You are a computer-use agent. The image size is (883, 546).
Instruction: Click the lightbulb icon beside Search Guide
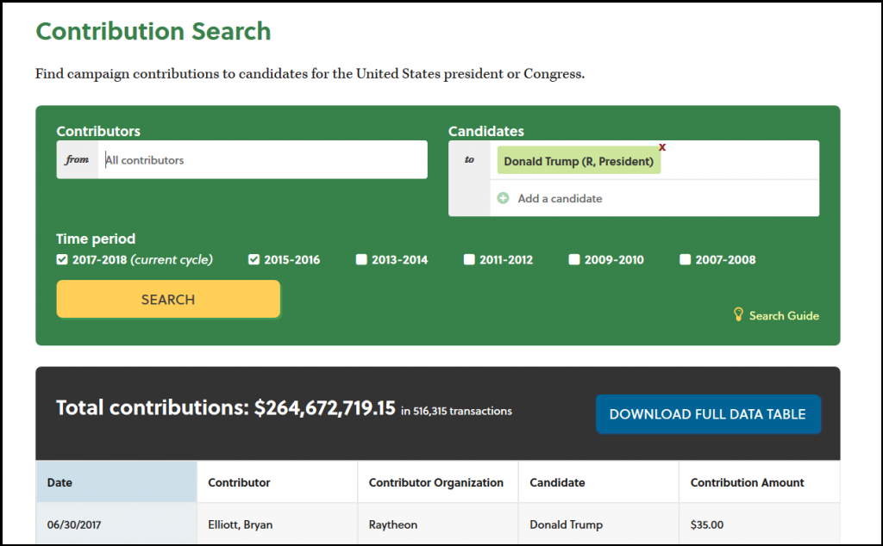pyautogui.click(x=738, y=314)
